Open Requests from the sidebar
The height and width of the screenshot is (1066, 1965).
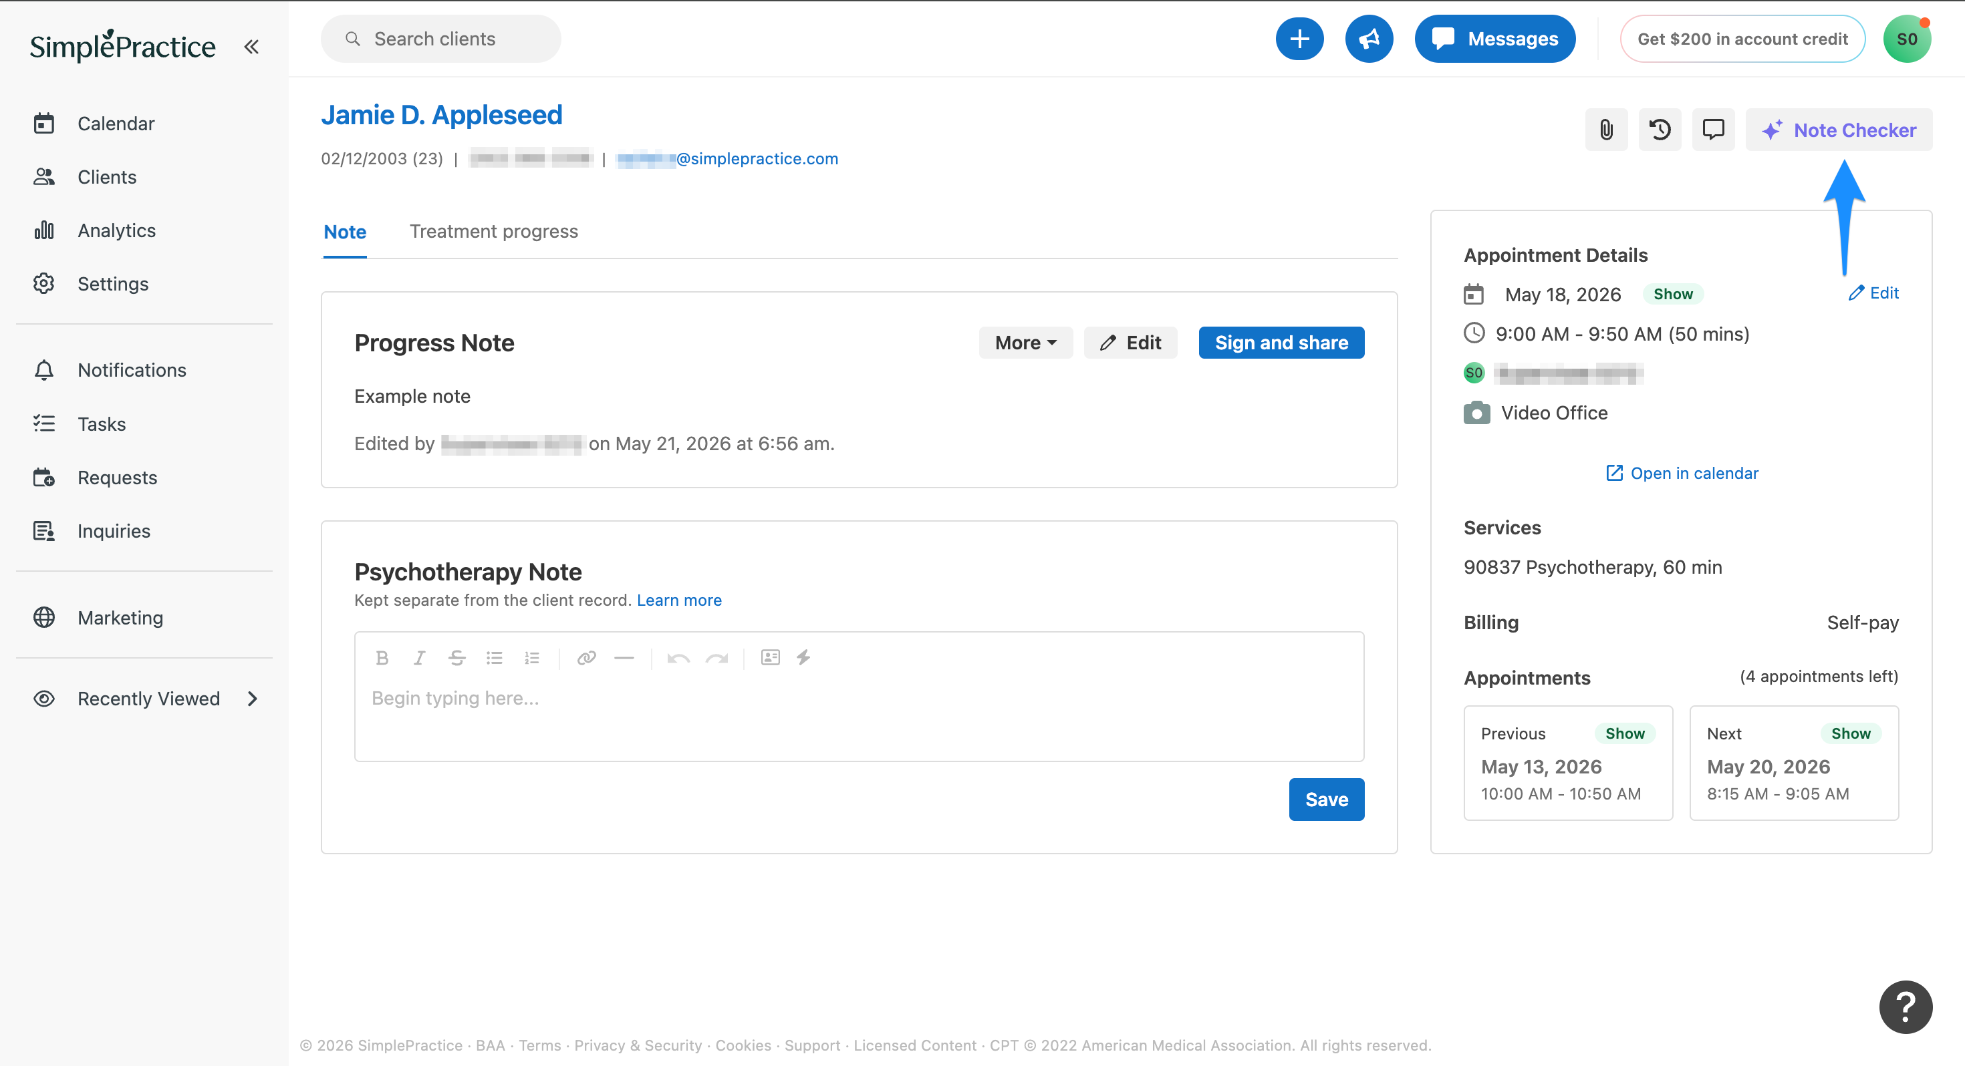(117, 477)
